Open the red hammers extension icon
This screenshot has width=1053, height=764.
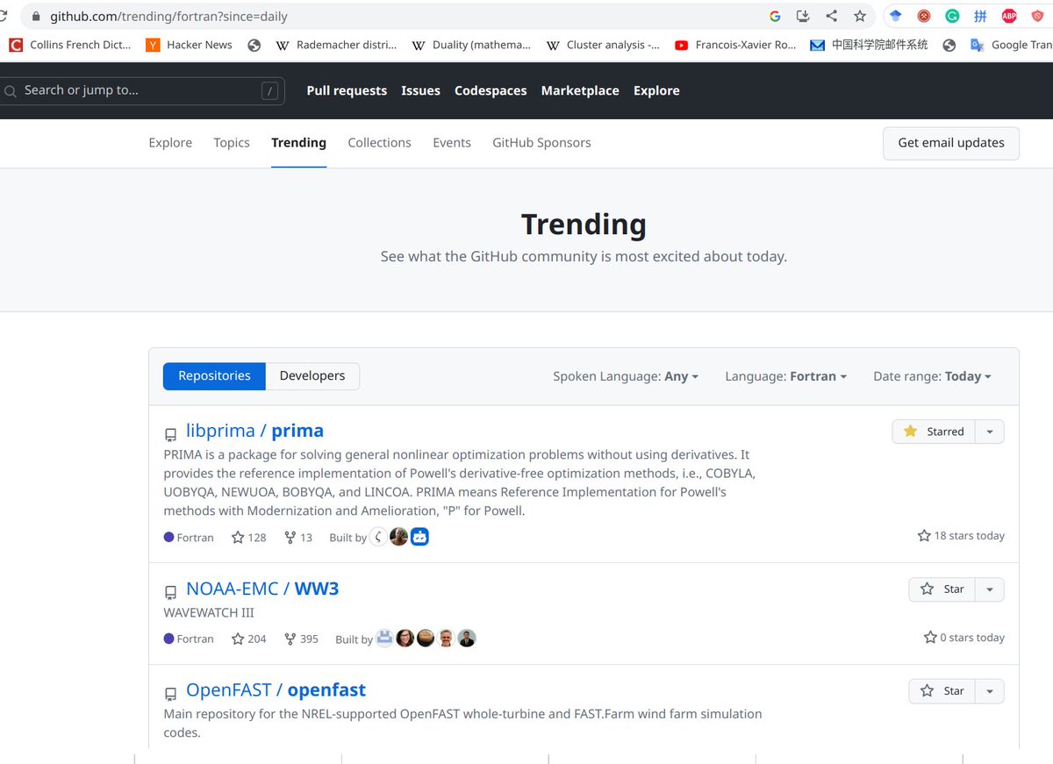924,16
